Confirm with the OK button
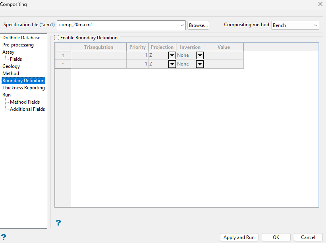Image resolution: width=326 pixels, height=243 pixels. click(276, 237)
